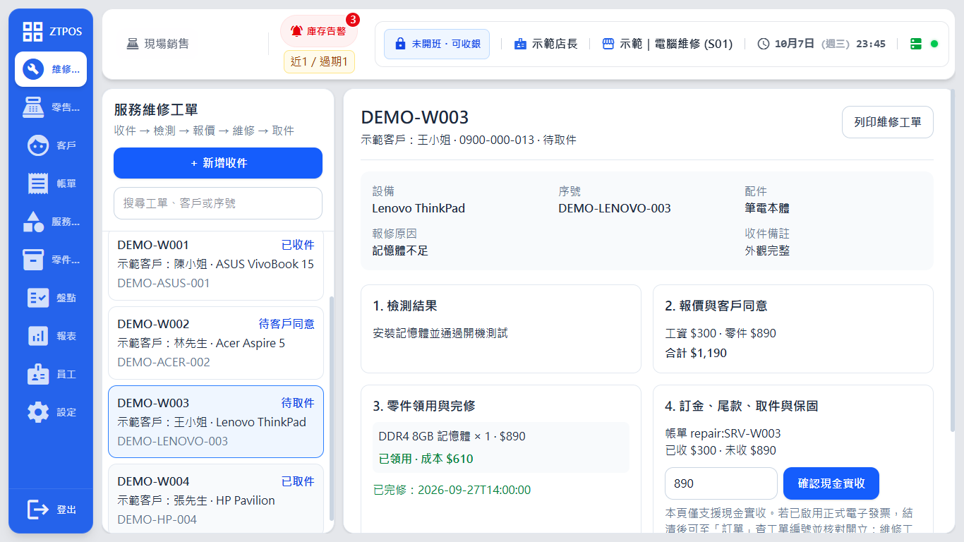
Task: Open the 零售 cash register section
Action: click(51, 107)
